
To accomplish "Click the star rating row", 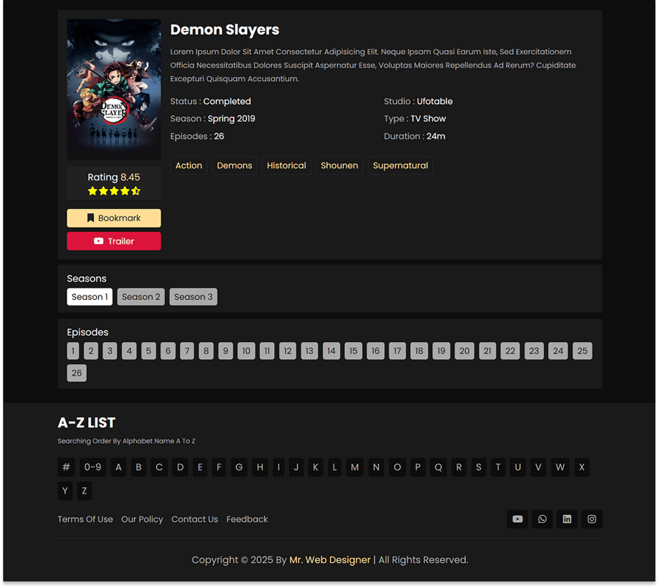I will [x=114, y=191].
